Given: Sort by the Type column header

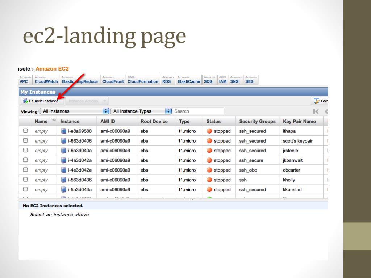Looking at the screenshot, I should point(189,121).
